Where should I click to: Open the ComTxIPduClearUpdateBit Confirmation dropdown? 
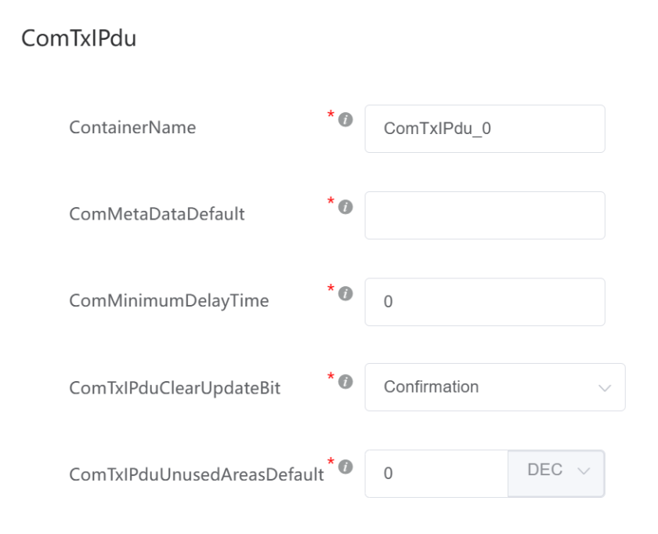[495, 387]
